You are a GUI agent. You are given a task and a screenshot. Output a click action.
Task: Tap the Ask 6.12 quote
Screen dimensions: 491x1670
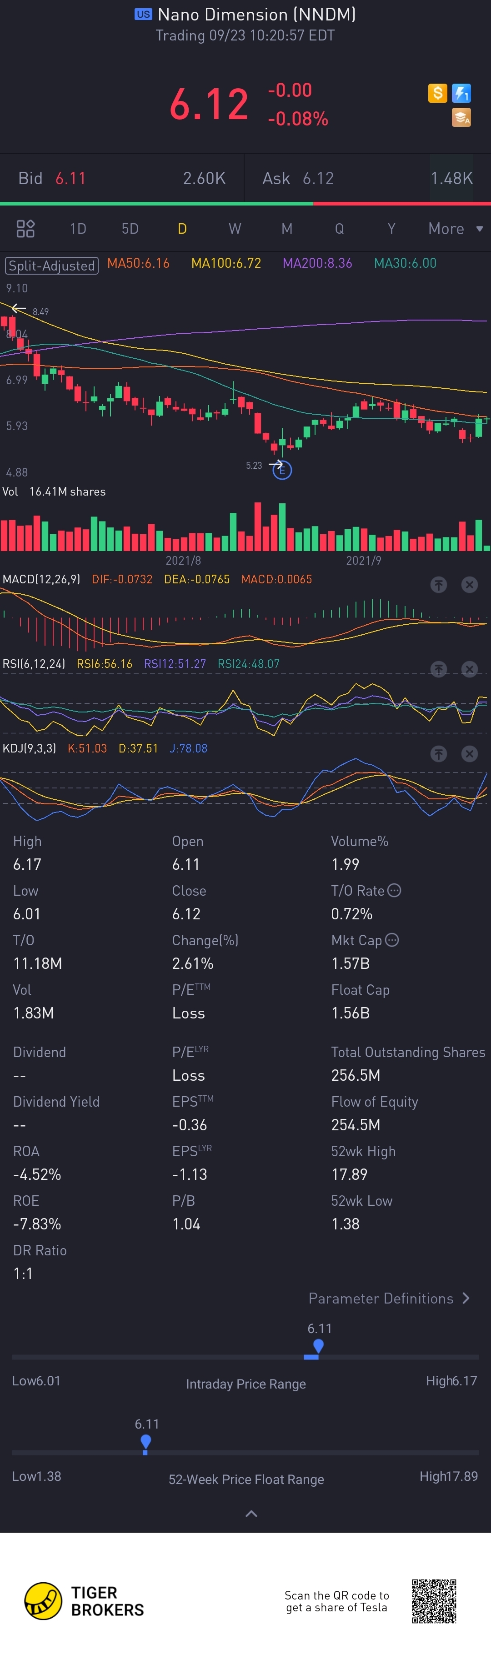[298, 178]
